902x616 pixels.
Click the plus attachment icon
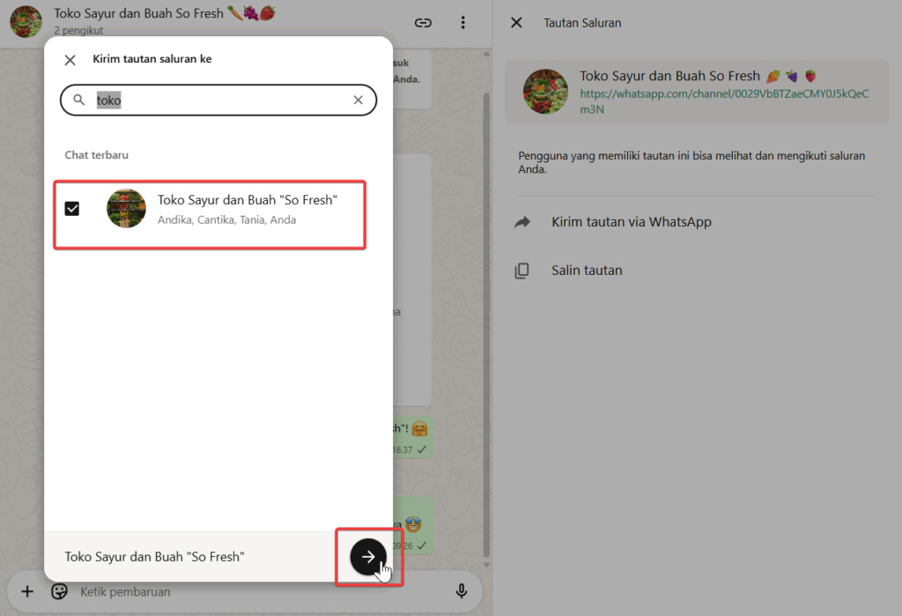(x=27, y=591)
